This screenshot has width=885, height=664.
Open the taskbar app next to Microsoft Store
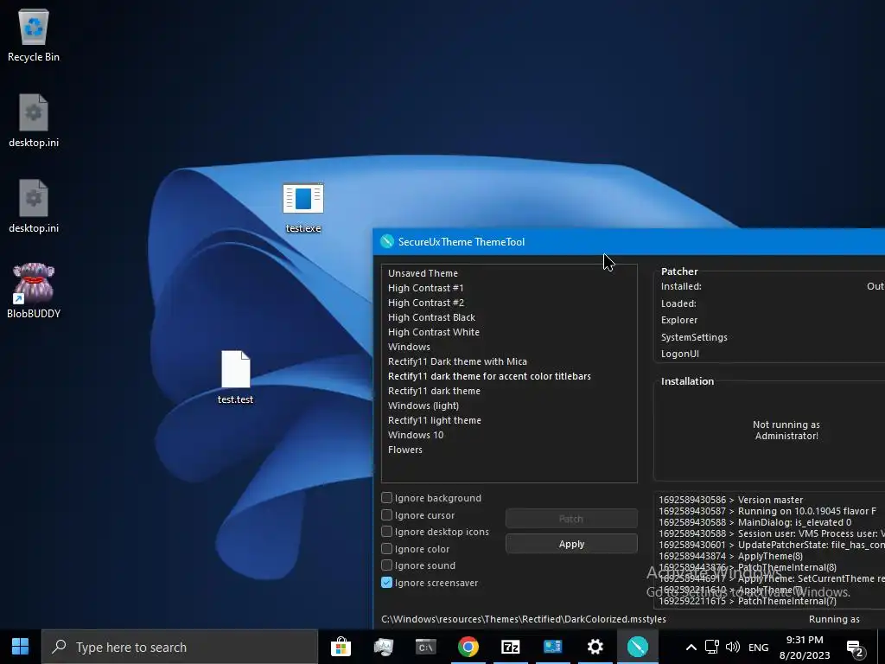383,647
